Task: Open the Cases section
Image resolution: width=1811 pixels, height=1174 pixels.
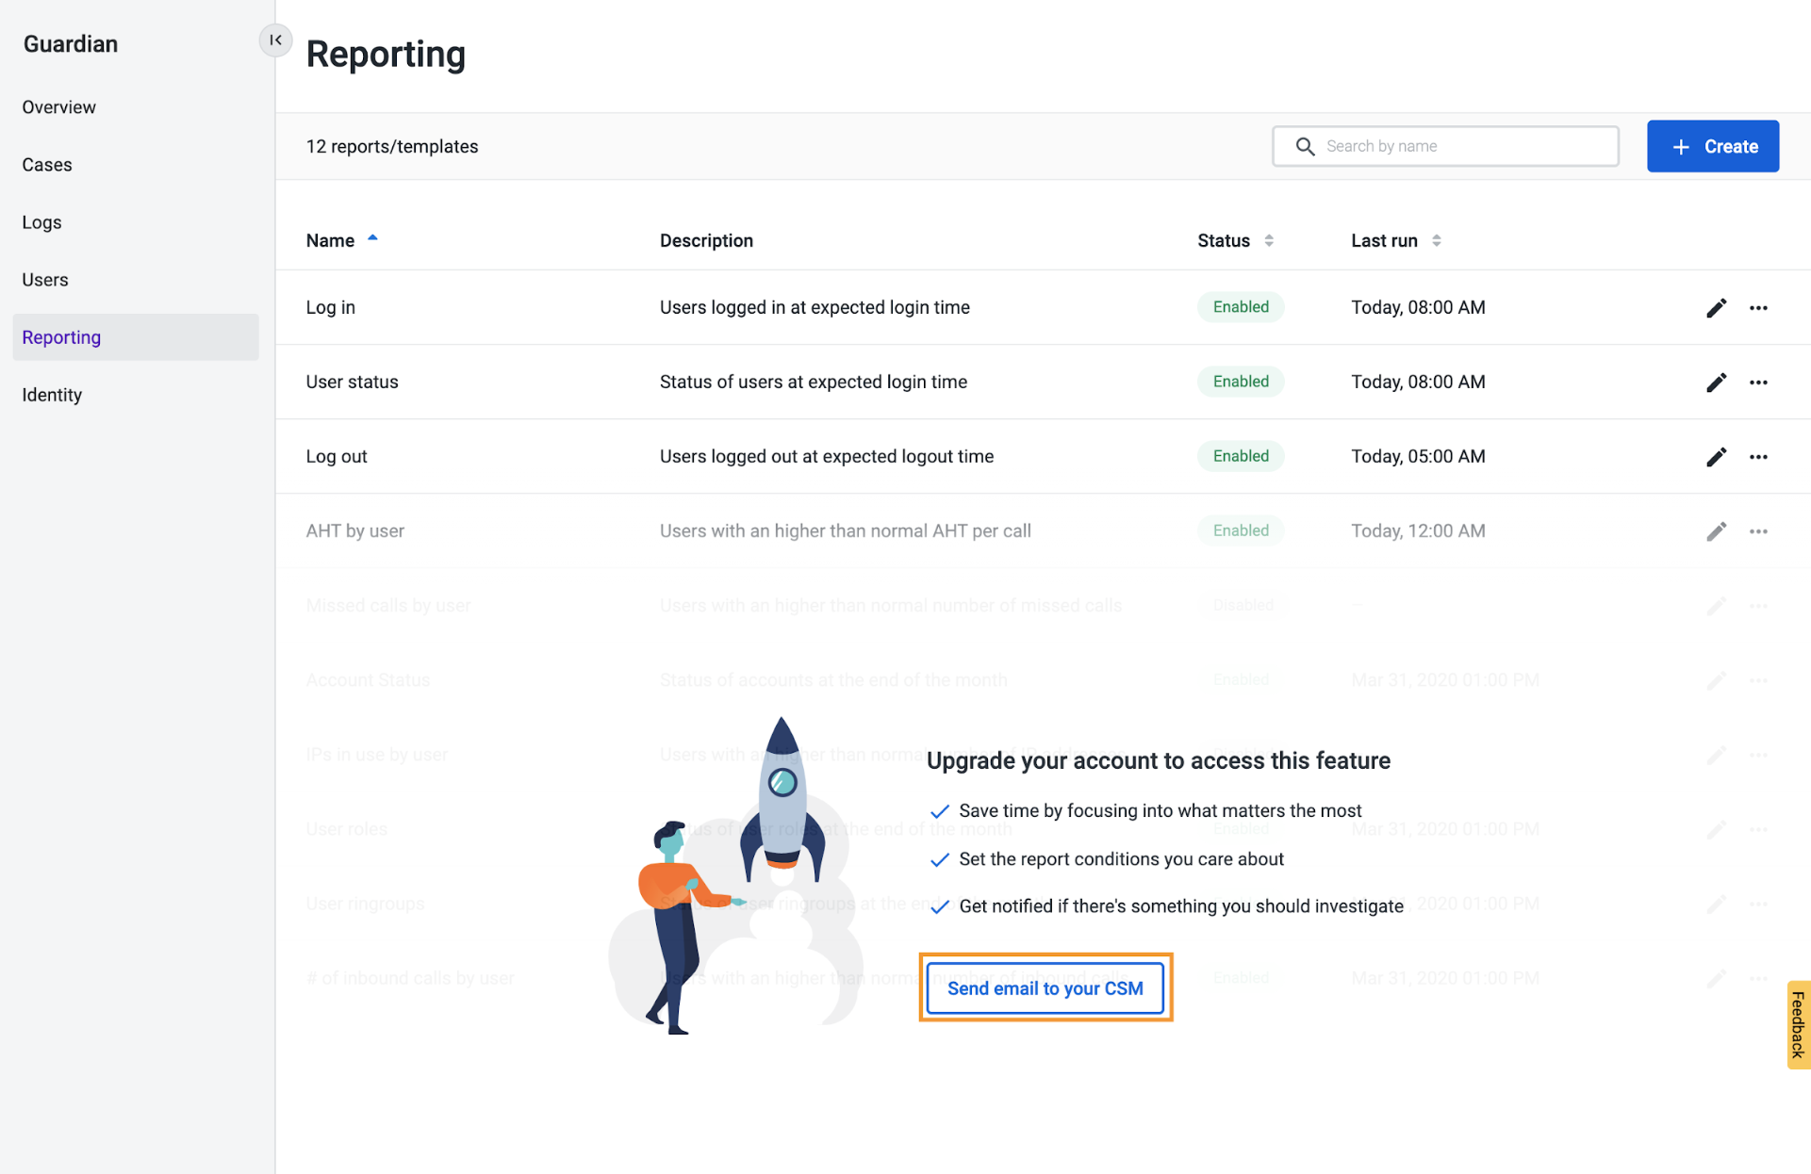Action: pos(46,164)
